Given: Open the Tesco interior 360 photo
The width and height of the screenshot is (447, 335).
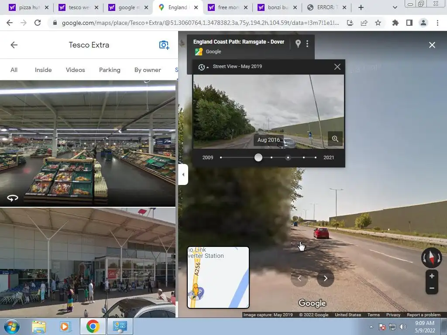Looking at the screenshot, I should [88, 143].
